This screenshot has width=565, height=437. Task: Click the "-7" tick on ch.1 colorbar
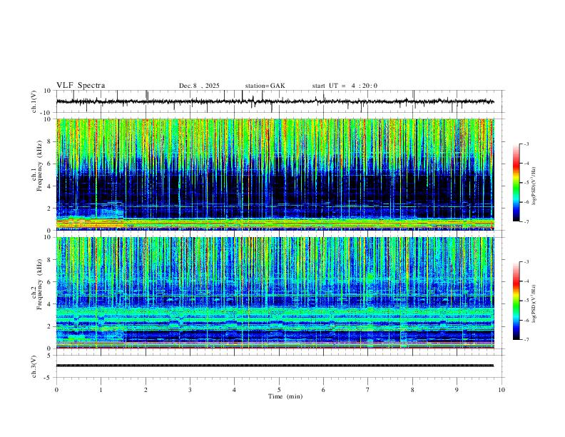(x=526, y=221)
